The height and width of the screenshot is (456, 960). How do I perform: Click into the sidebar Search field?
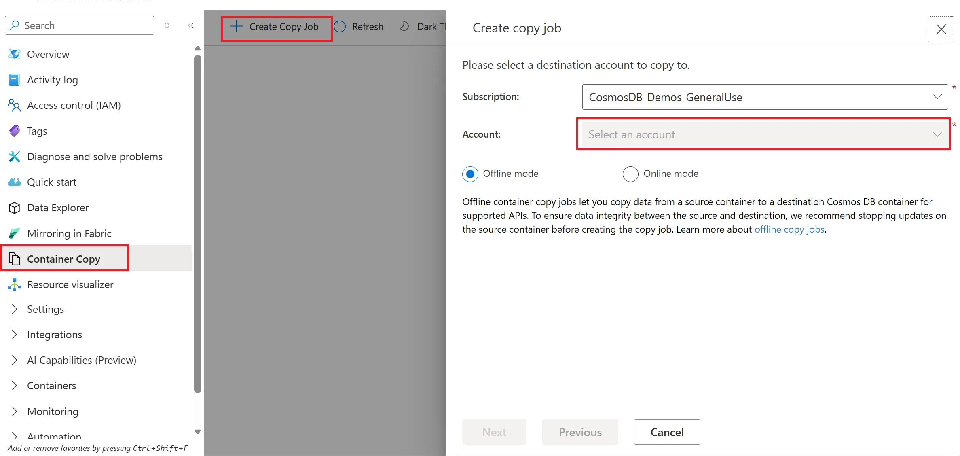coord(80,25)
